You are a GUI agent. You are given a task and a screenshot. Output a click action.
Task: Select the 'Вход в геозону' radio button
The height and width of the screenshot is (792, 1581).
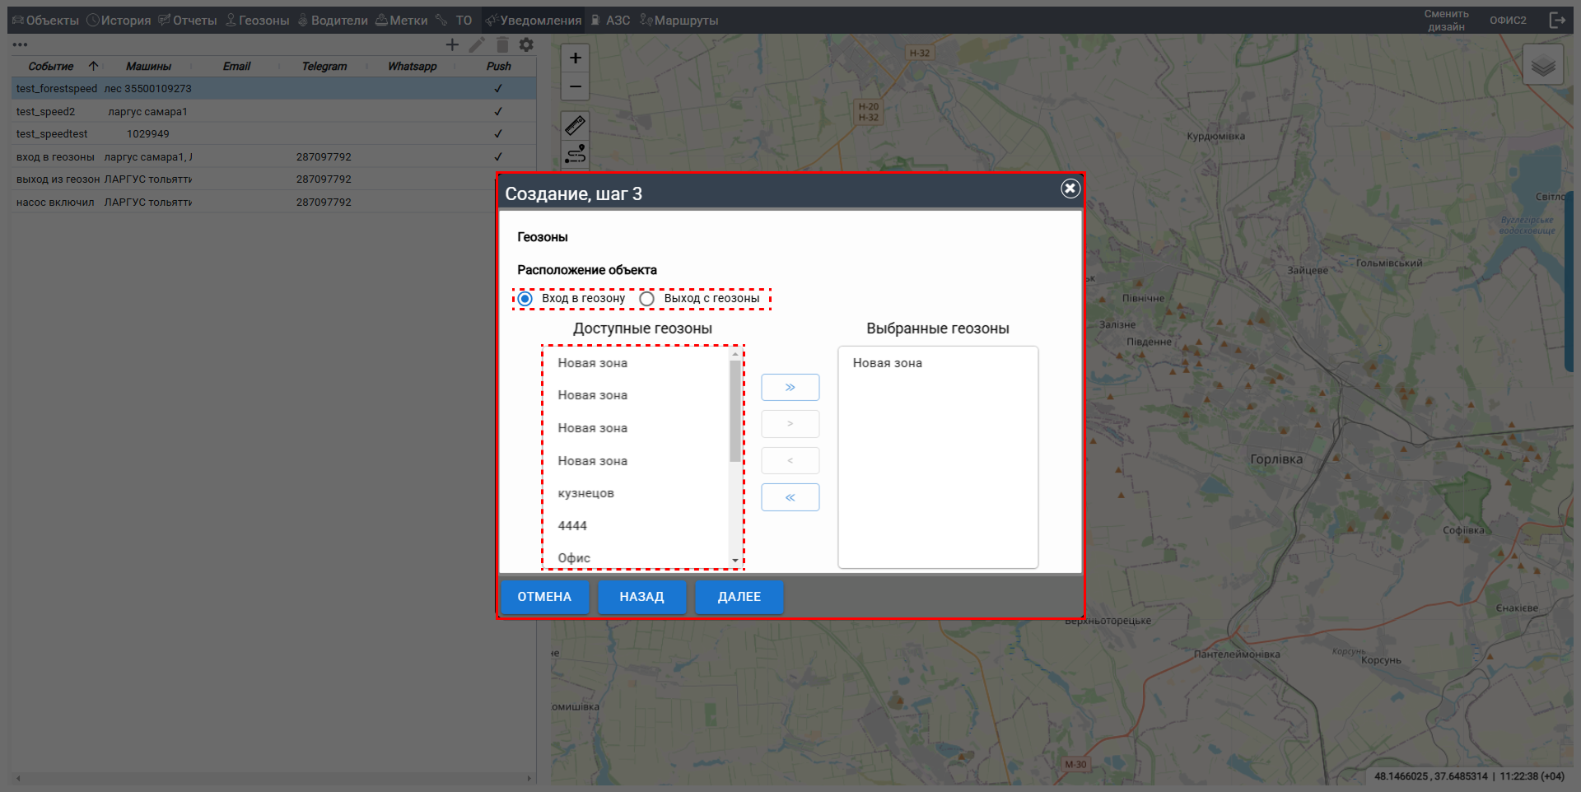coord(525,299)
